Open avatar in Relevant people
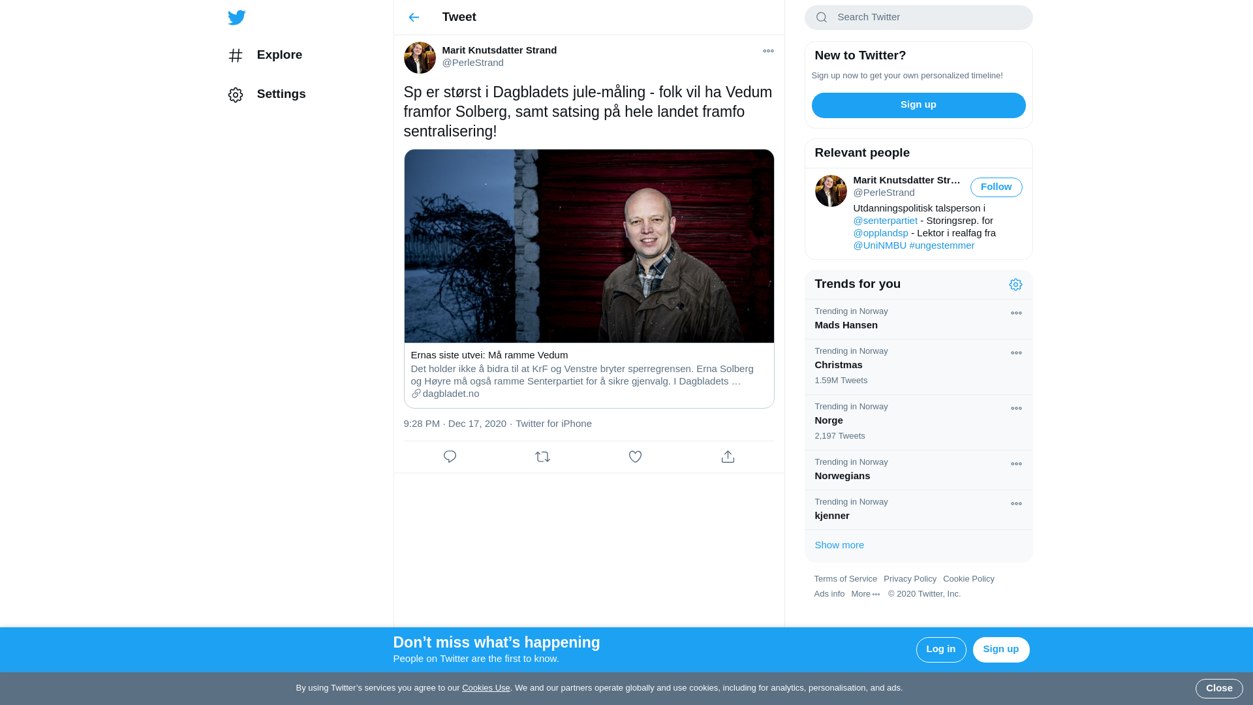Image resolution: width=1253 pixels, height=705 pixels. [x=831, y=191]
